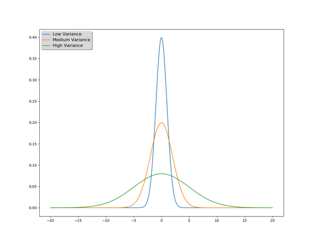The image size is (315, 243).
Task: Click the 0.40 y-axis tick label
Action: coord(33,37)
